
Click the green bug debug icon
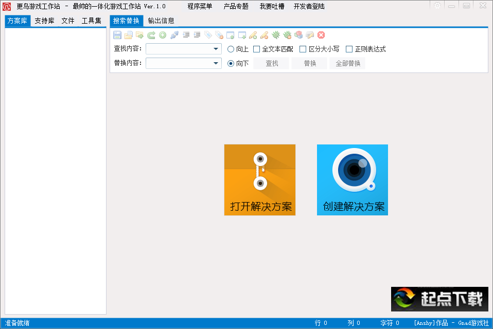(x=276, y=35)
